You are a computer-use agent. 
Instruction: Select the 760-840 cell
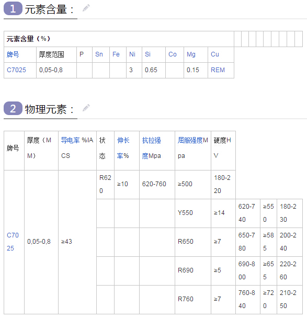coord(247,299)
